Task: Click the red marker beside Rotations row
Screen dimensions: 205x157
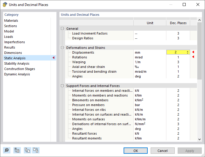Action: pyautogui.click(x=193, y=57)
